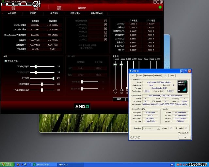This screenshot has width=209, height=167.
Task: Select the About tab in CPU-Z
Action: coord(172,76)
